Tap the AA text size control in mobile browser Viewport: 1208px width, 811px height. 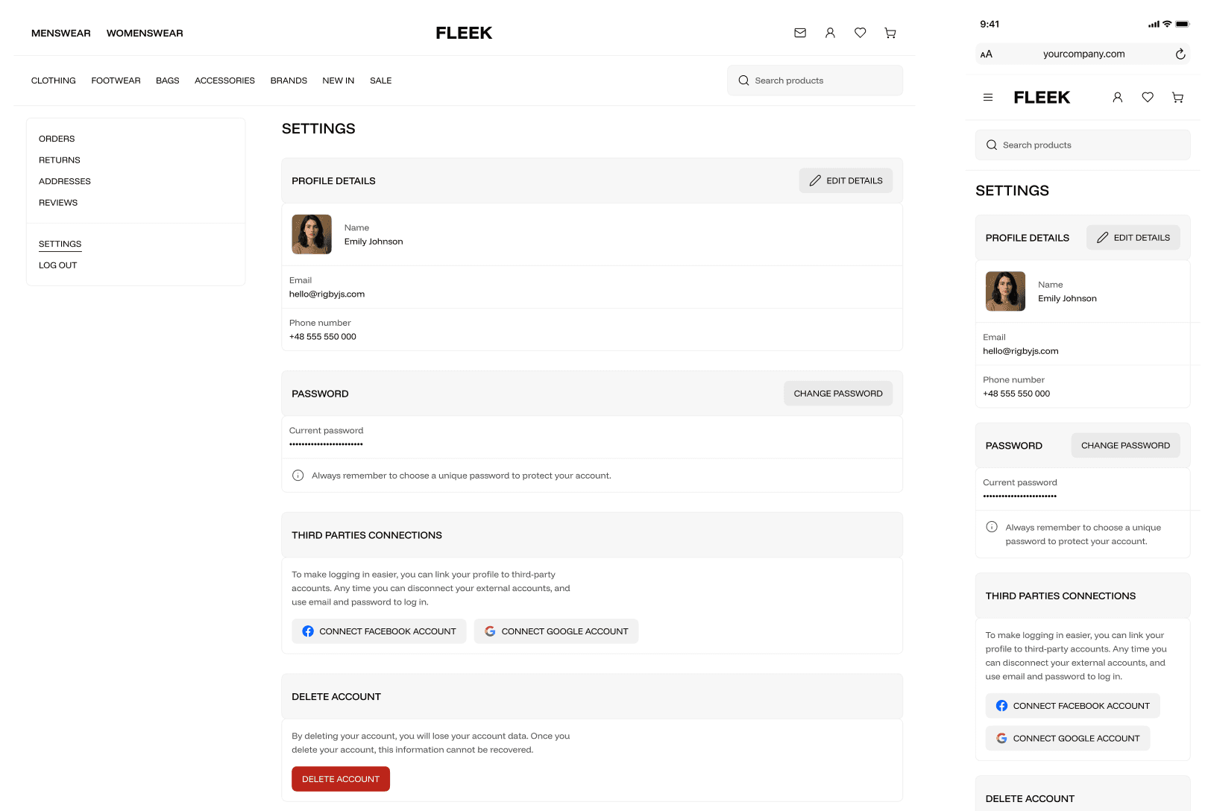click(x=986, y=54)
